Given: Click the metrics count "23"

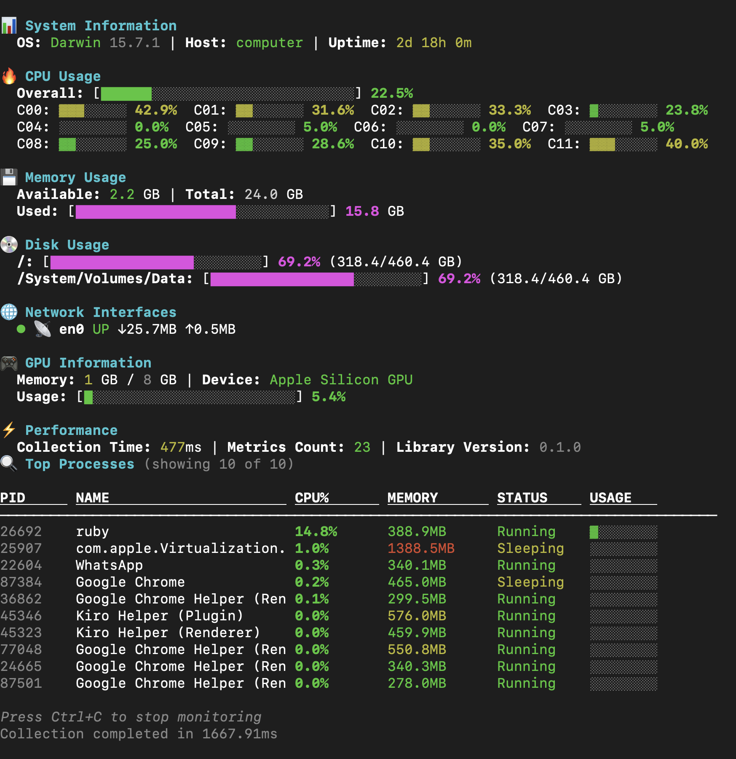Looking at the screenshot, I should (x=362, y=447).
